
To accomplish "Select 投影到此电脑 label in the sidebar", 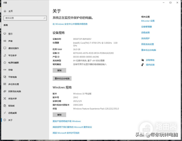I will pyautogui.click(x=15, y=91).
